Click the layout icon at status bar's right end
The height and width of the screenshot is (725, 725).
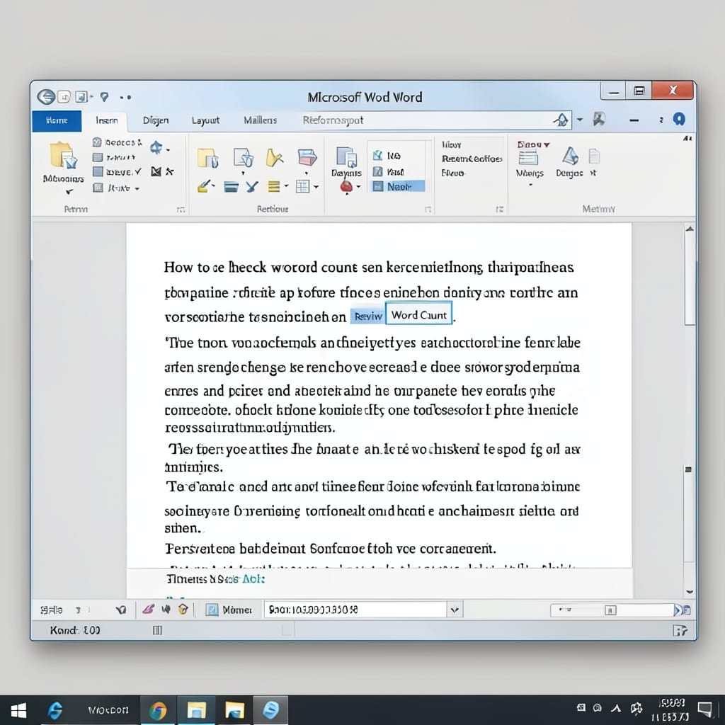pos(680,630)
